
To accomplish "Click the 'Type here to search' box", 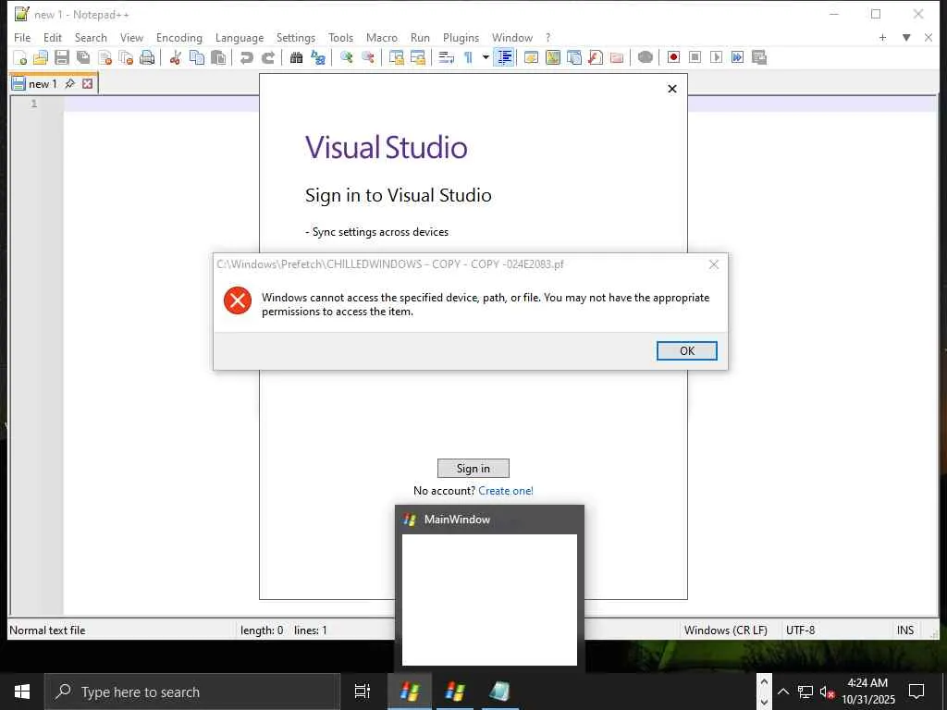I will click(192, 692).
